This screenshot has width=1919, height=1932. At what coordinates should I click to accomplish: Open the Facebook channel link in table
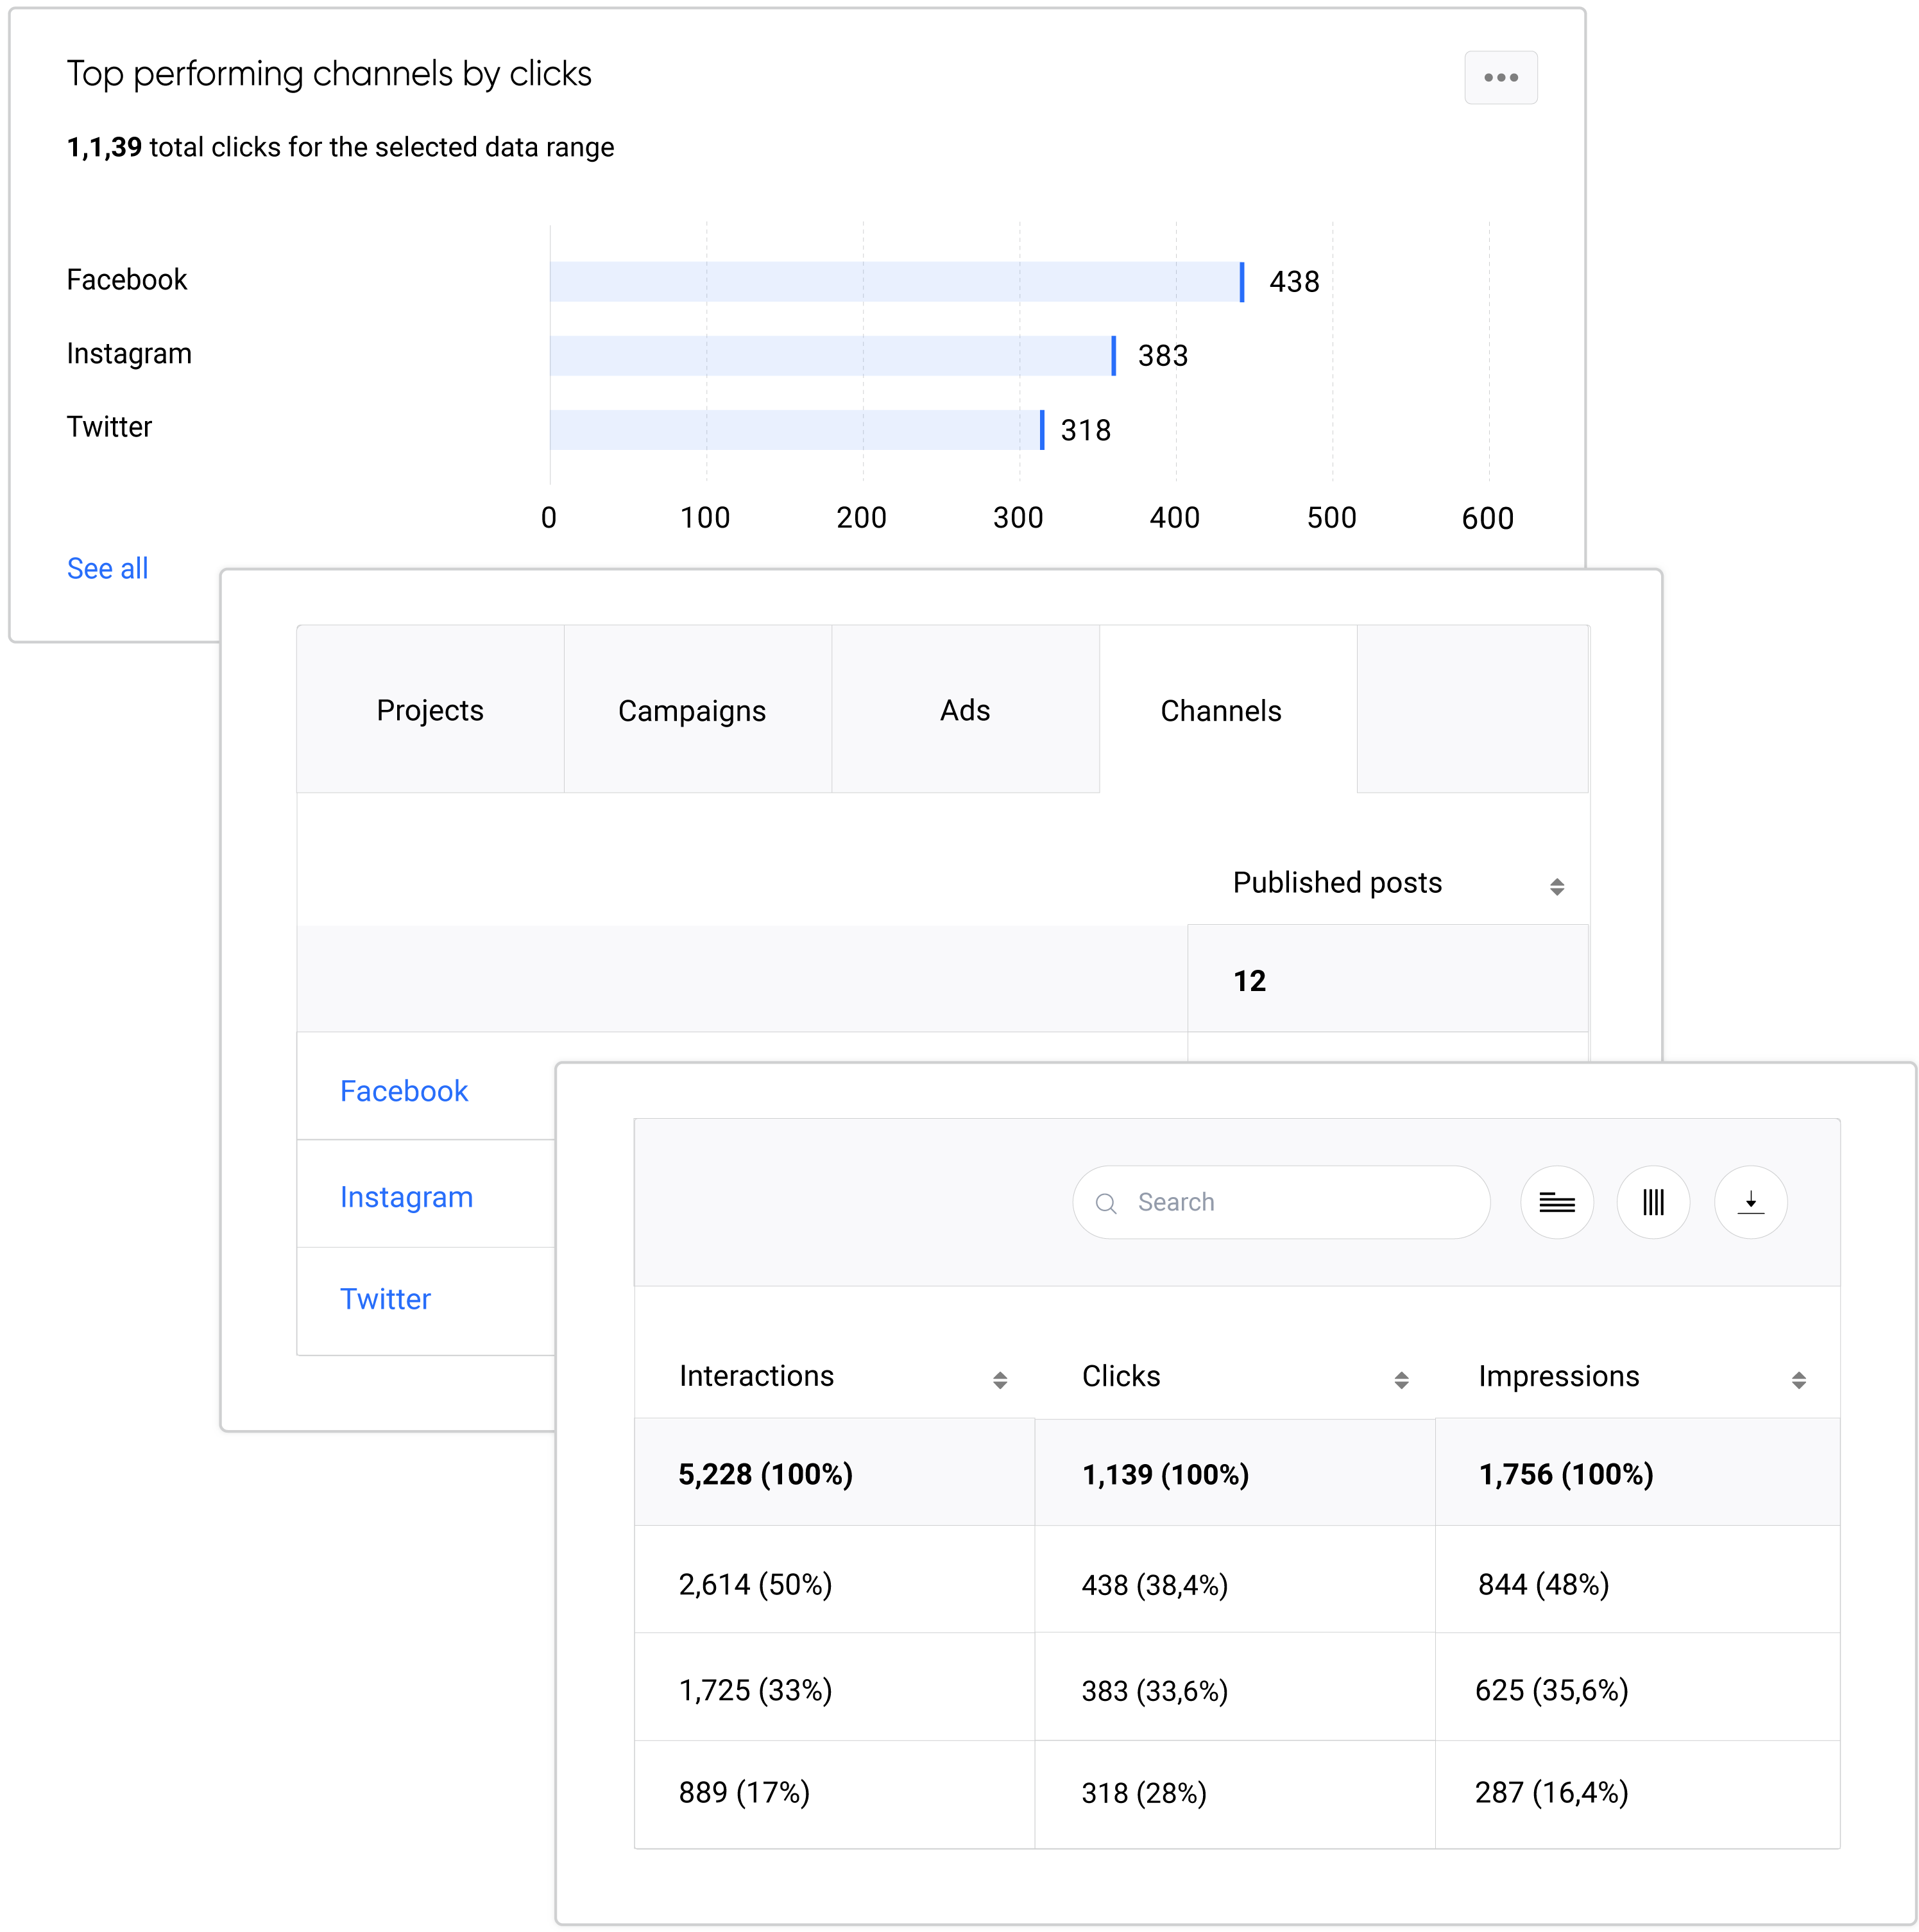point(404,1090)
